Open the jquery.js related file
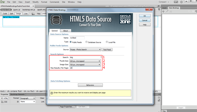The image size is (197, 112). (17, 10)
